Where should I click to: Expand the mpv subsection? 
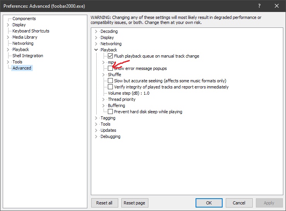coord(103,62)
